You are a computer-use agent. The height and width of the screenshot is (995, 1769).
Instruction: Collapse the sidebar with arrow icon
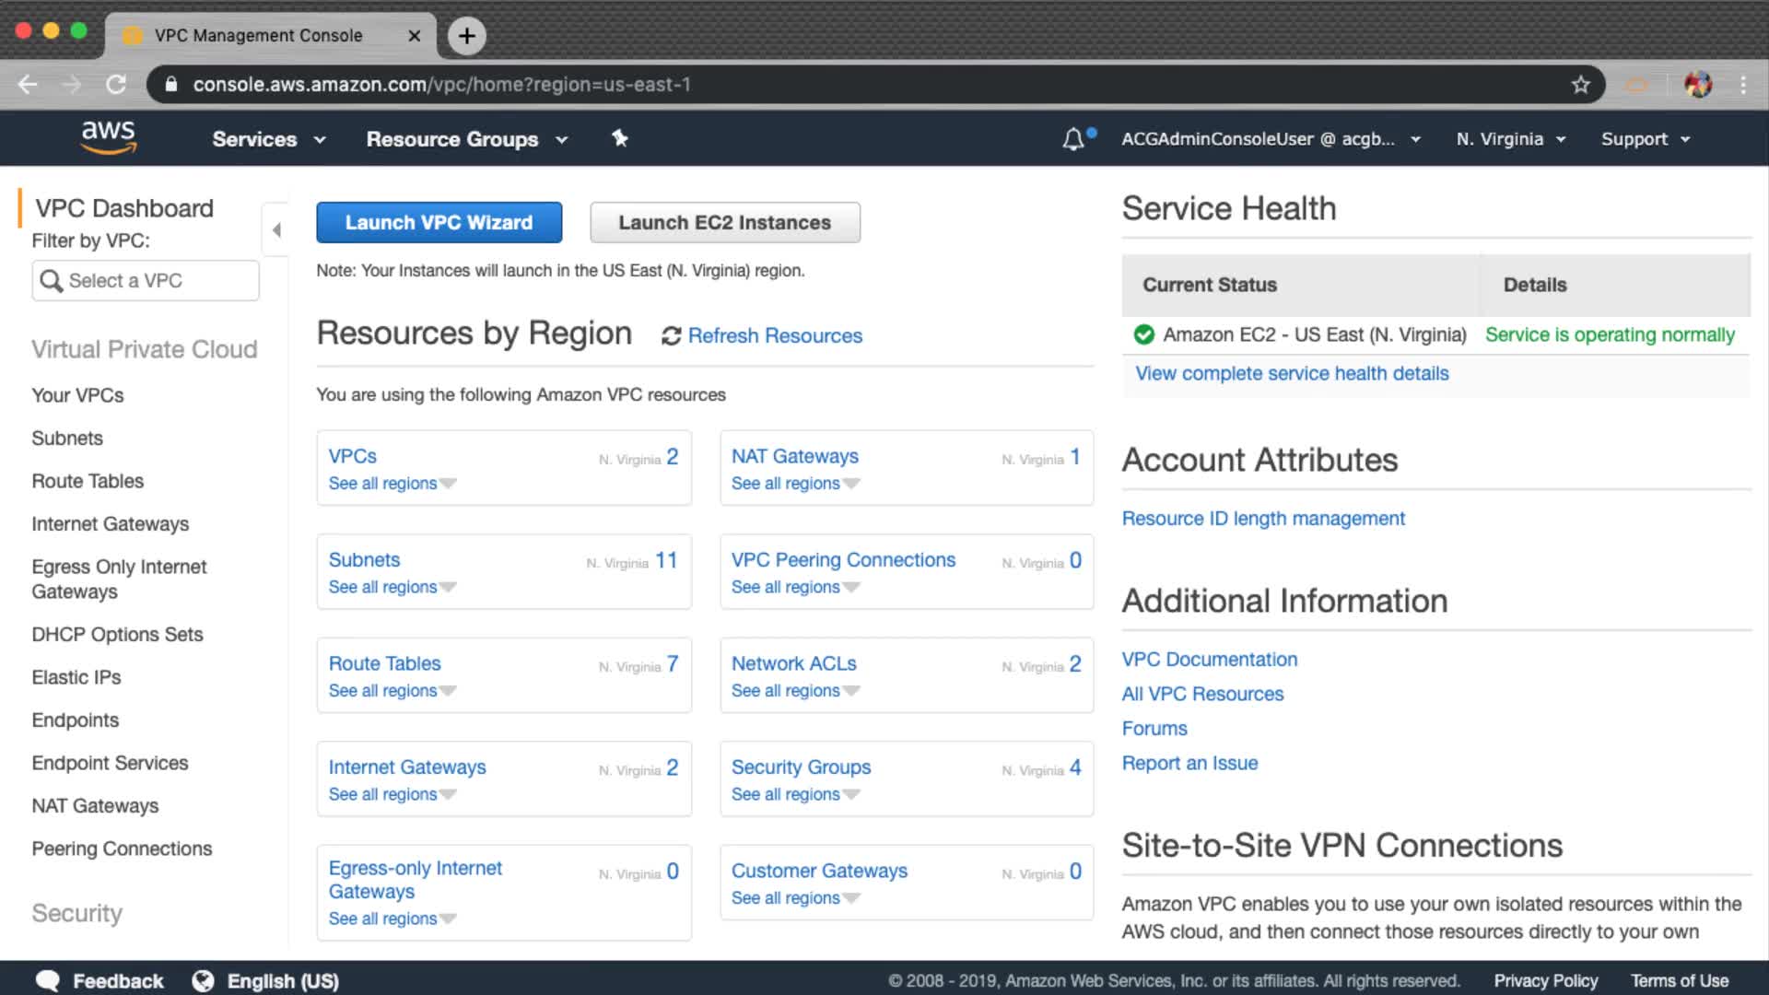[275, 230]
